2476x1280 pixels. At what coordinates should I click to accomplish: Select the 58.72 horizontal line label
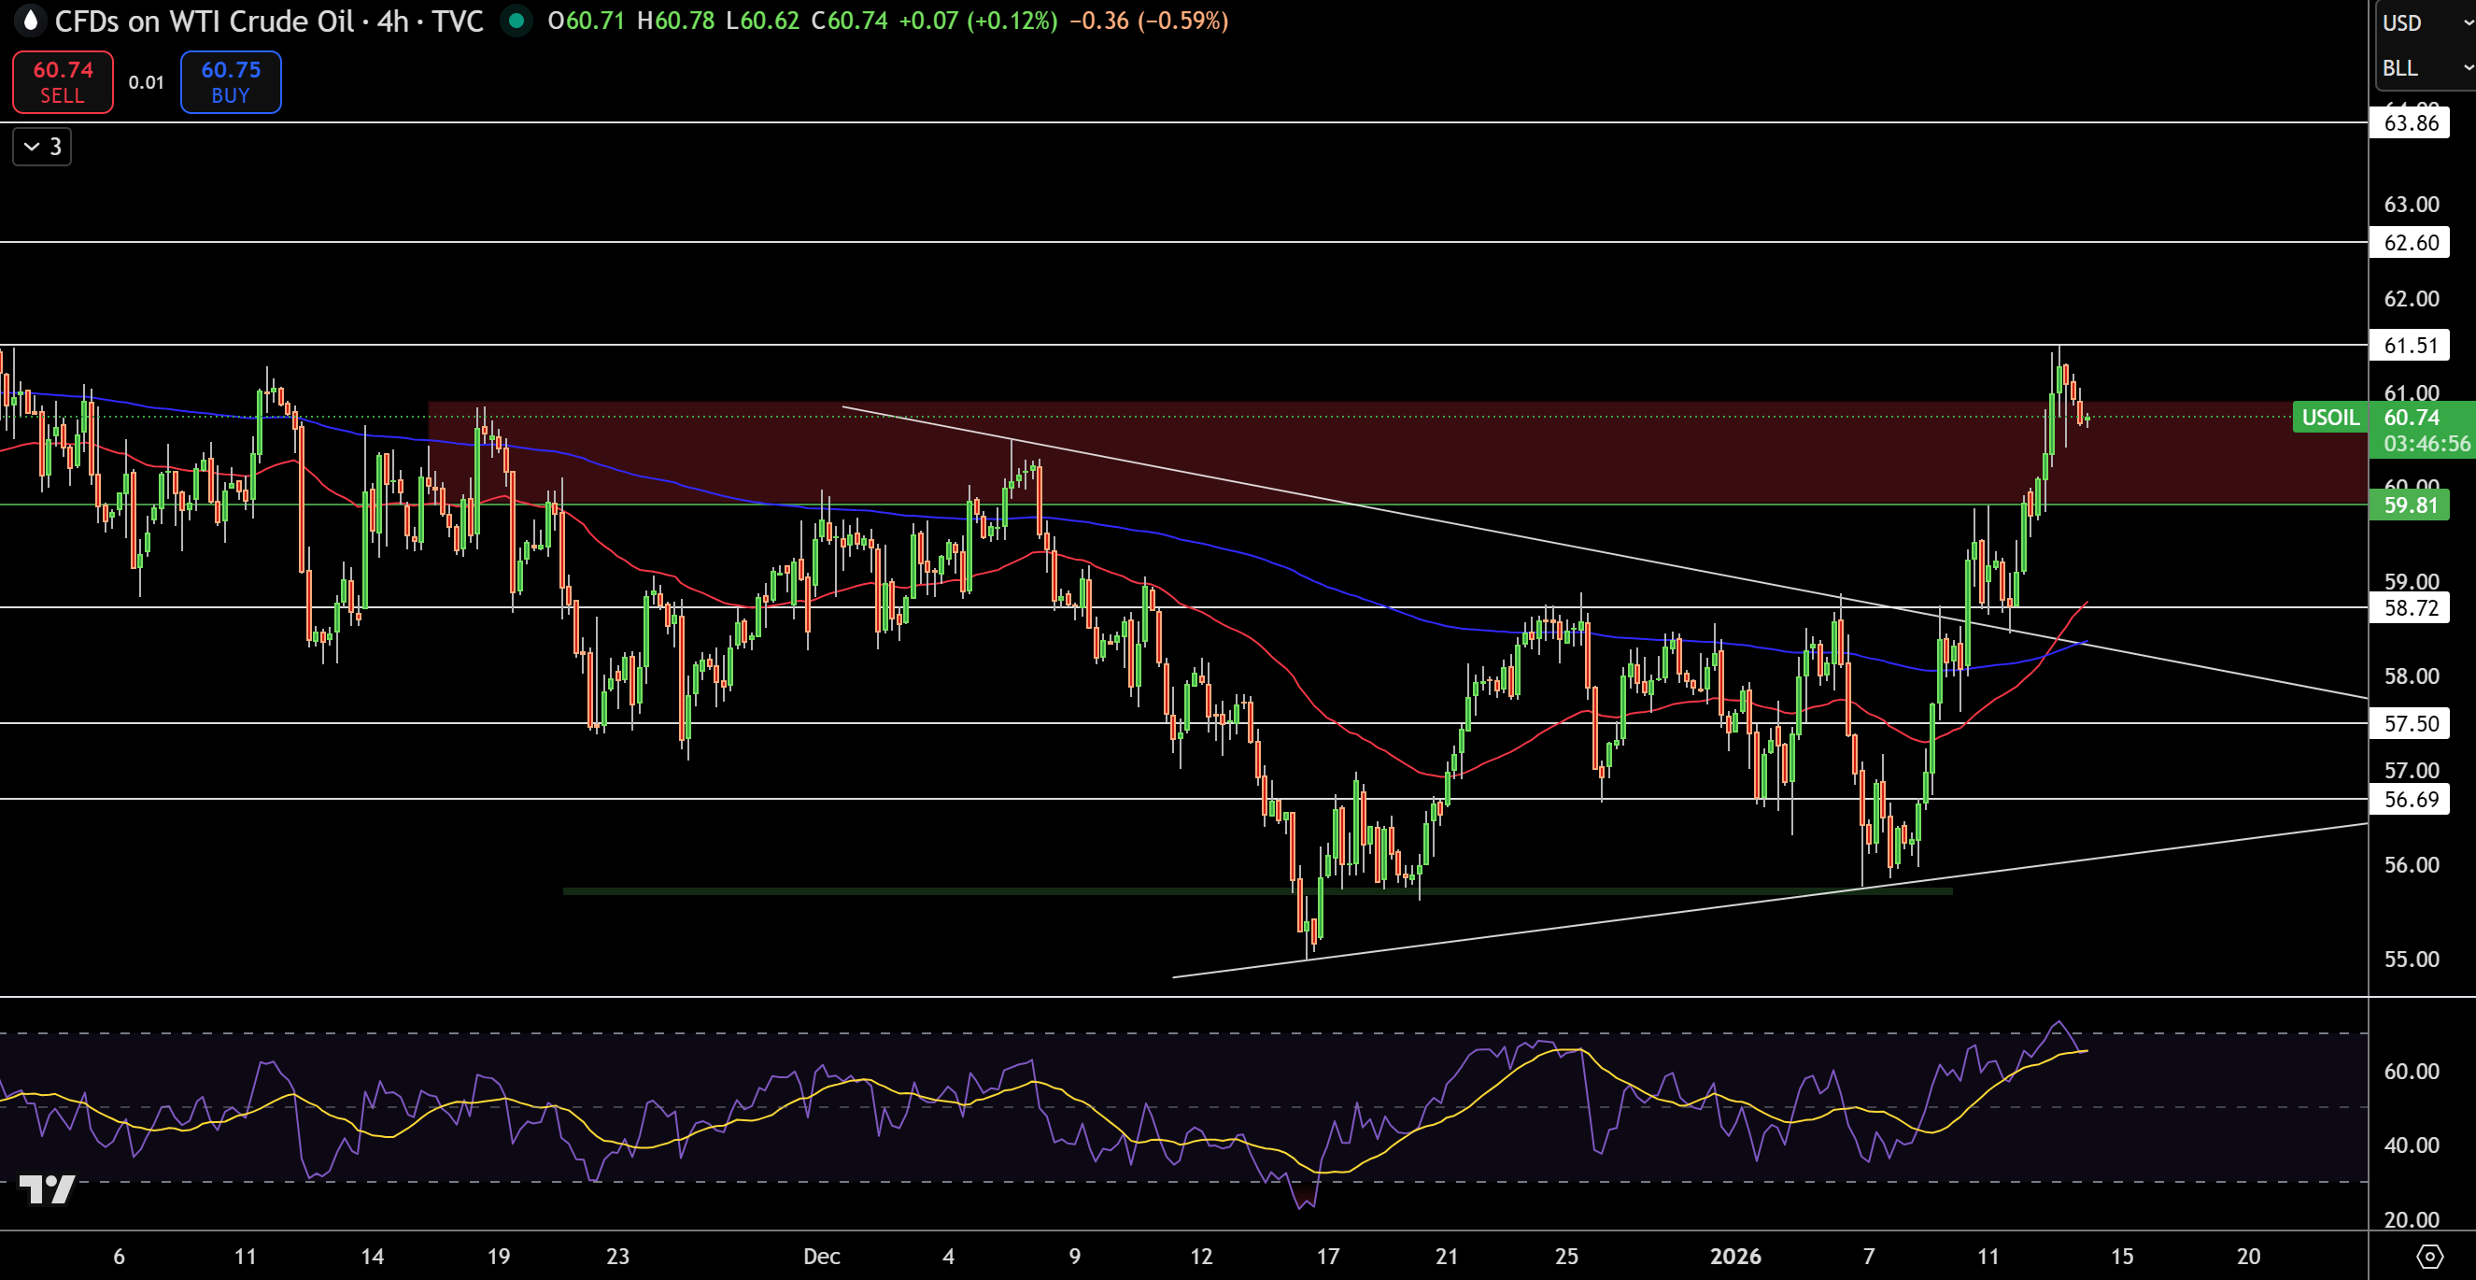pos(2410,608)
